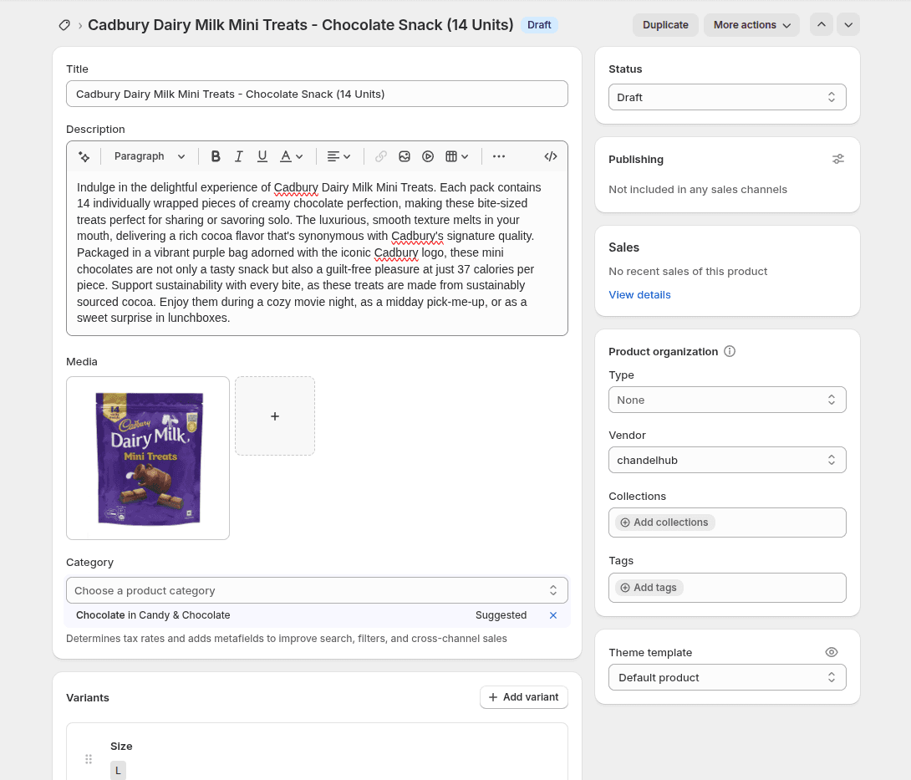Click the Duplicate button
911x780 pixels.
(x=665, y=25)
